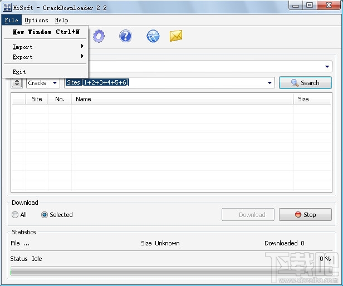The height and width of the screenshot is (286, 343).
Task: Expand the Sites [1+2+3+4+5+6] dropdown
Action: click(x=269, y=83)
